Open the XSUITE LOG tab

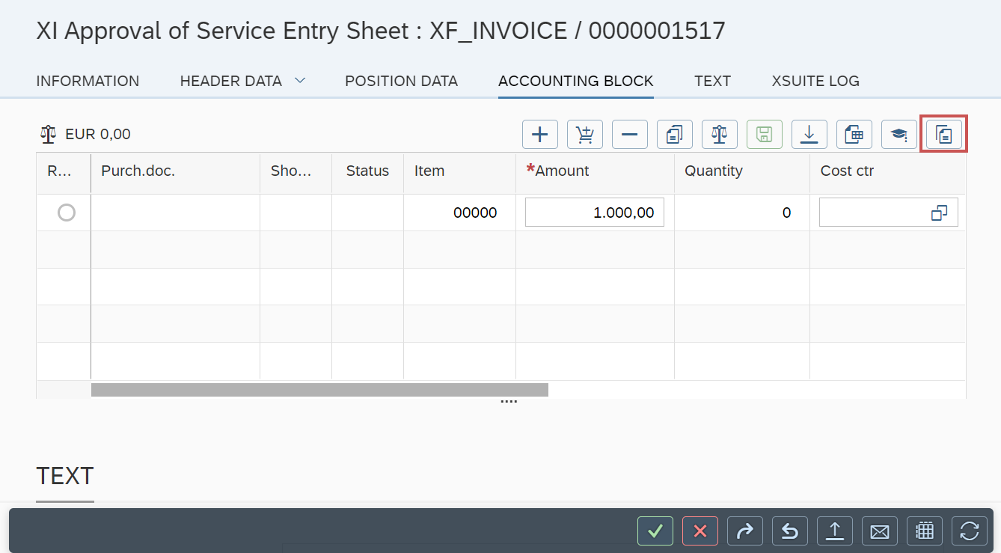pos(815,81)
